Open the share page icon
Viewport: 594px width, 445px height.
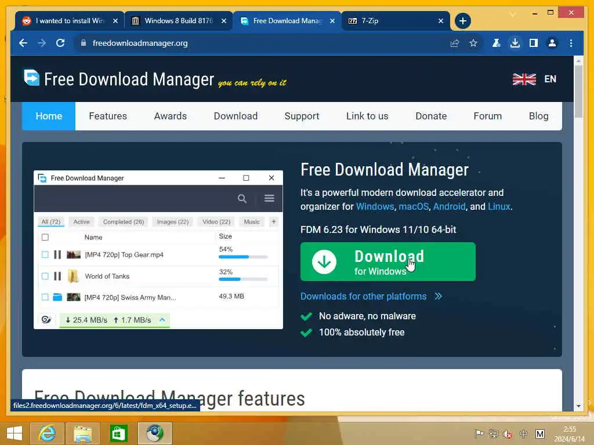click(455, 43)
